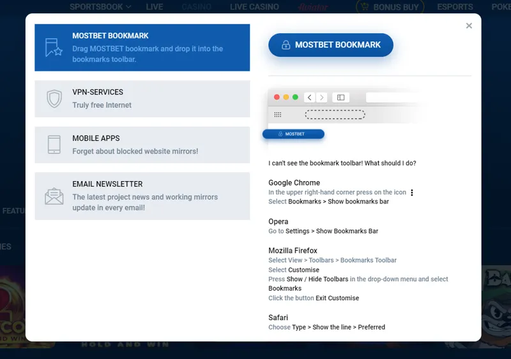Expand the Sportsbook dropdown menu
The image size is (511, 359).
click(x=100, y=7)
